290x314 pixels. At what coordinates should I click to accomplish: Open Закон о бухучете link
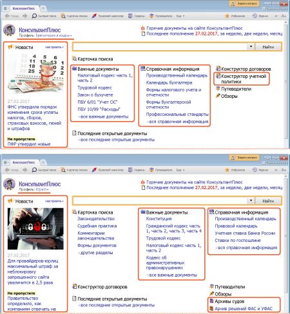(x=95, y=95)
